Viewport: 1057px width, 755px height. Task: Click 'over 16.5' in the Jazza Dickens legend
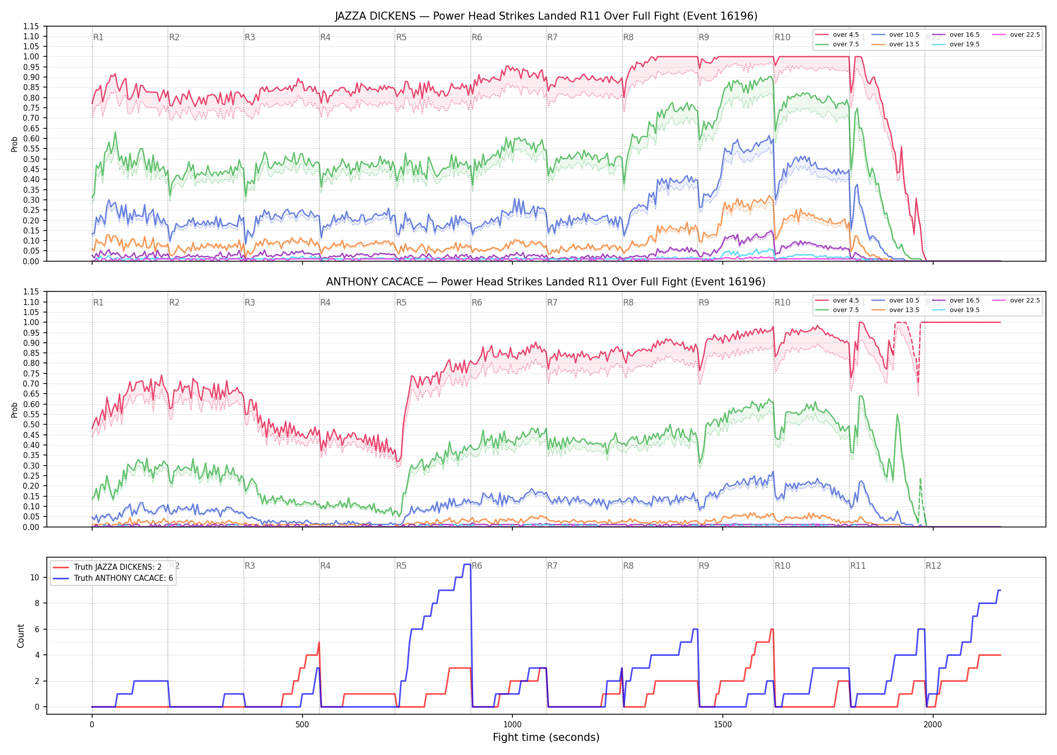(964, 35)
